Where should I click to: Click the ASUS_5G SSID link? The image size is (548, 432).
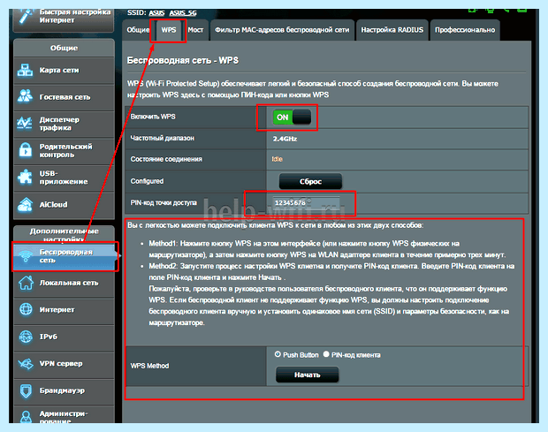point(183,13)
